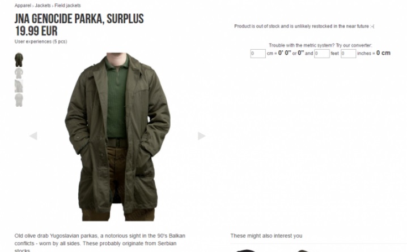The width and height of the screenshot is (407, 252).
Task: Show the previous product photo with left arrow
Action: [33, 136]
